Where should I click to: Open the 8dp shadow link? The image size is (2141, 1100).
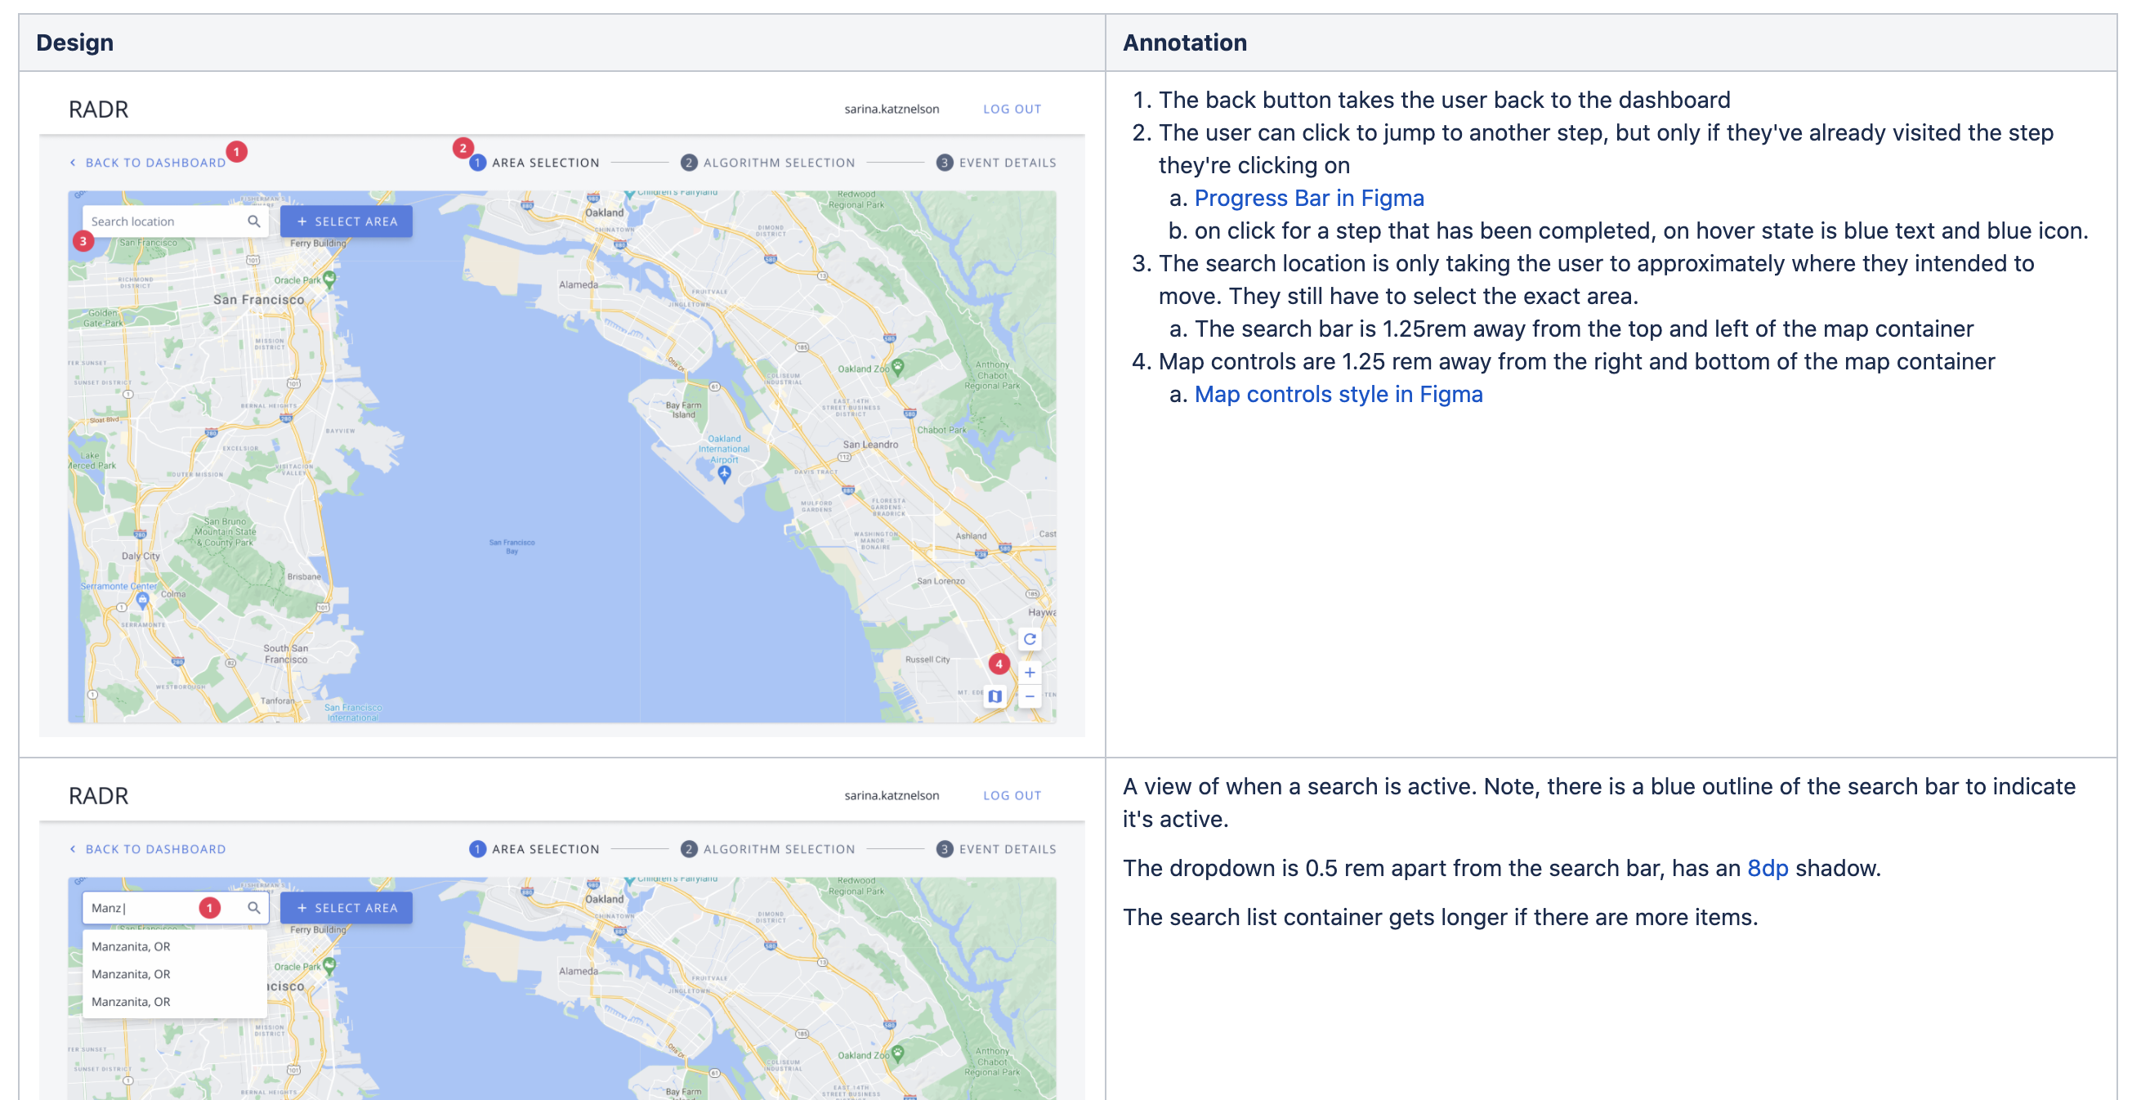tap(1767, 868)
